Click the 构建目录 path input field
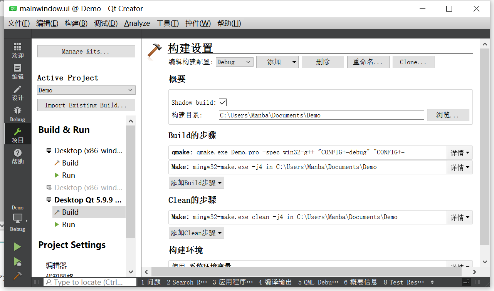494x291 pixels. 321,115
